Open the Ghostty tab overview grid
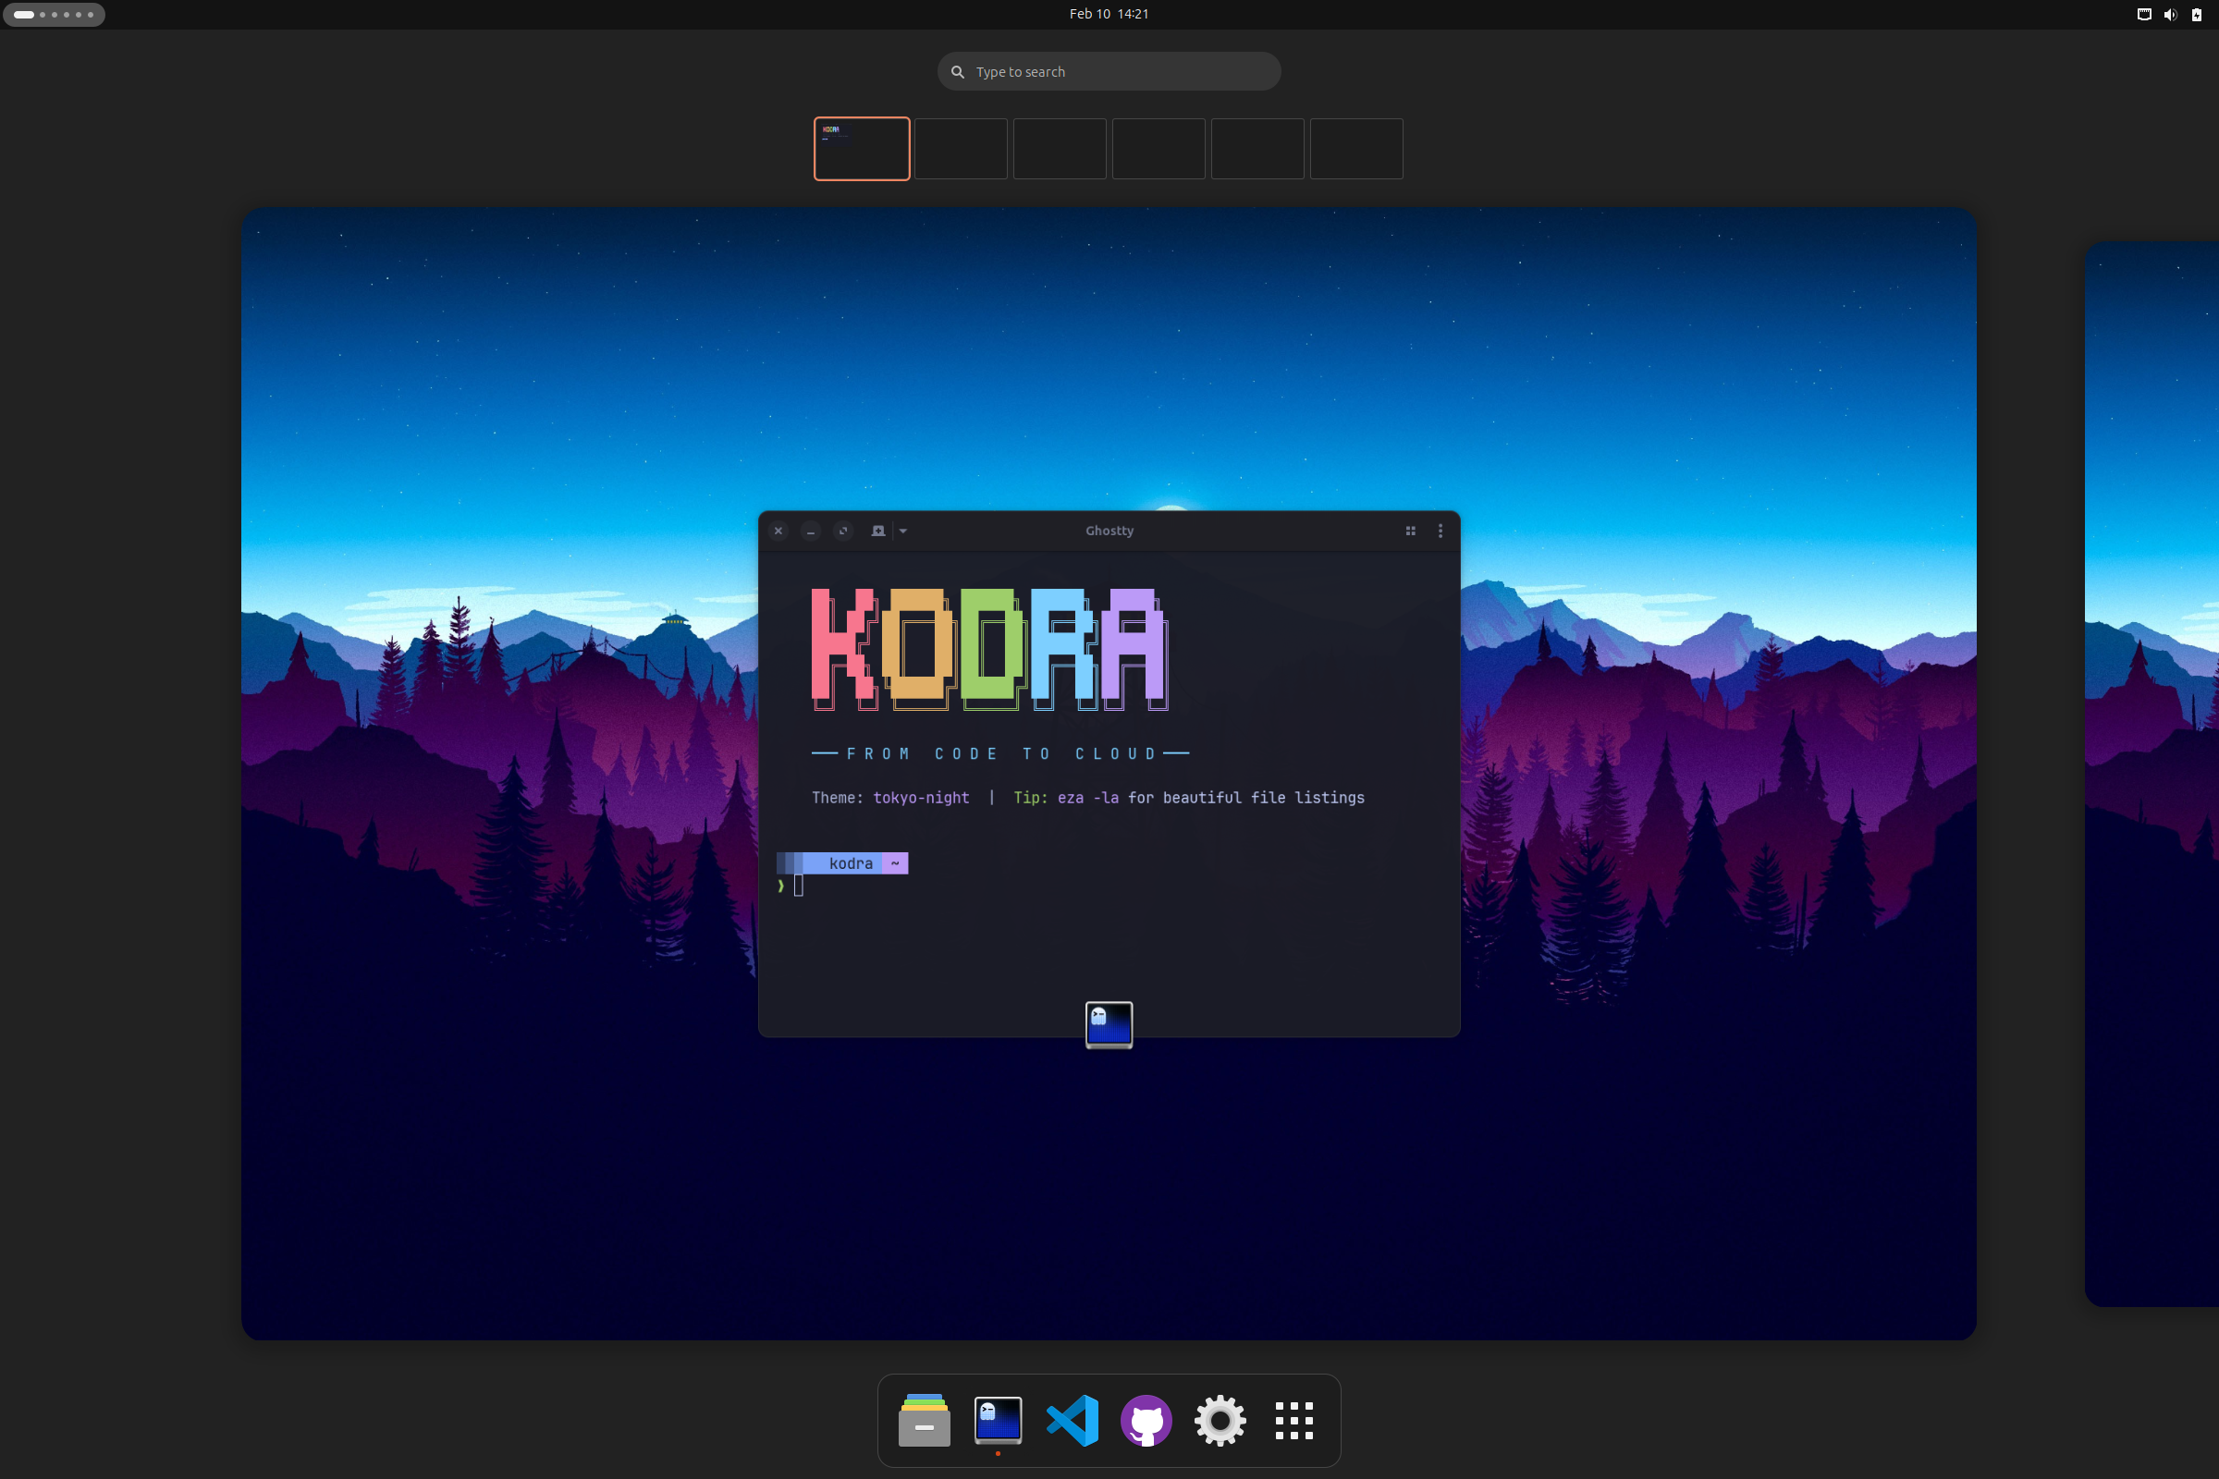Viewport: 2219px width, 1479px height. tap(1409, 530)
